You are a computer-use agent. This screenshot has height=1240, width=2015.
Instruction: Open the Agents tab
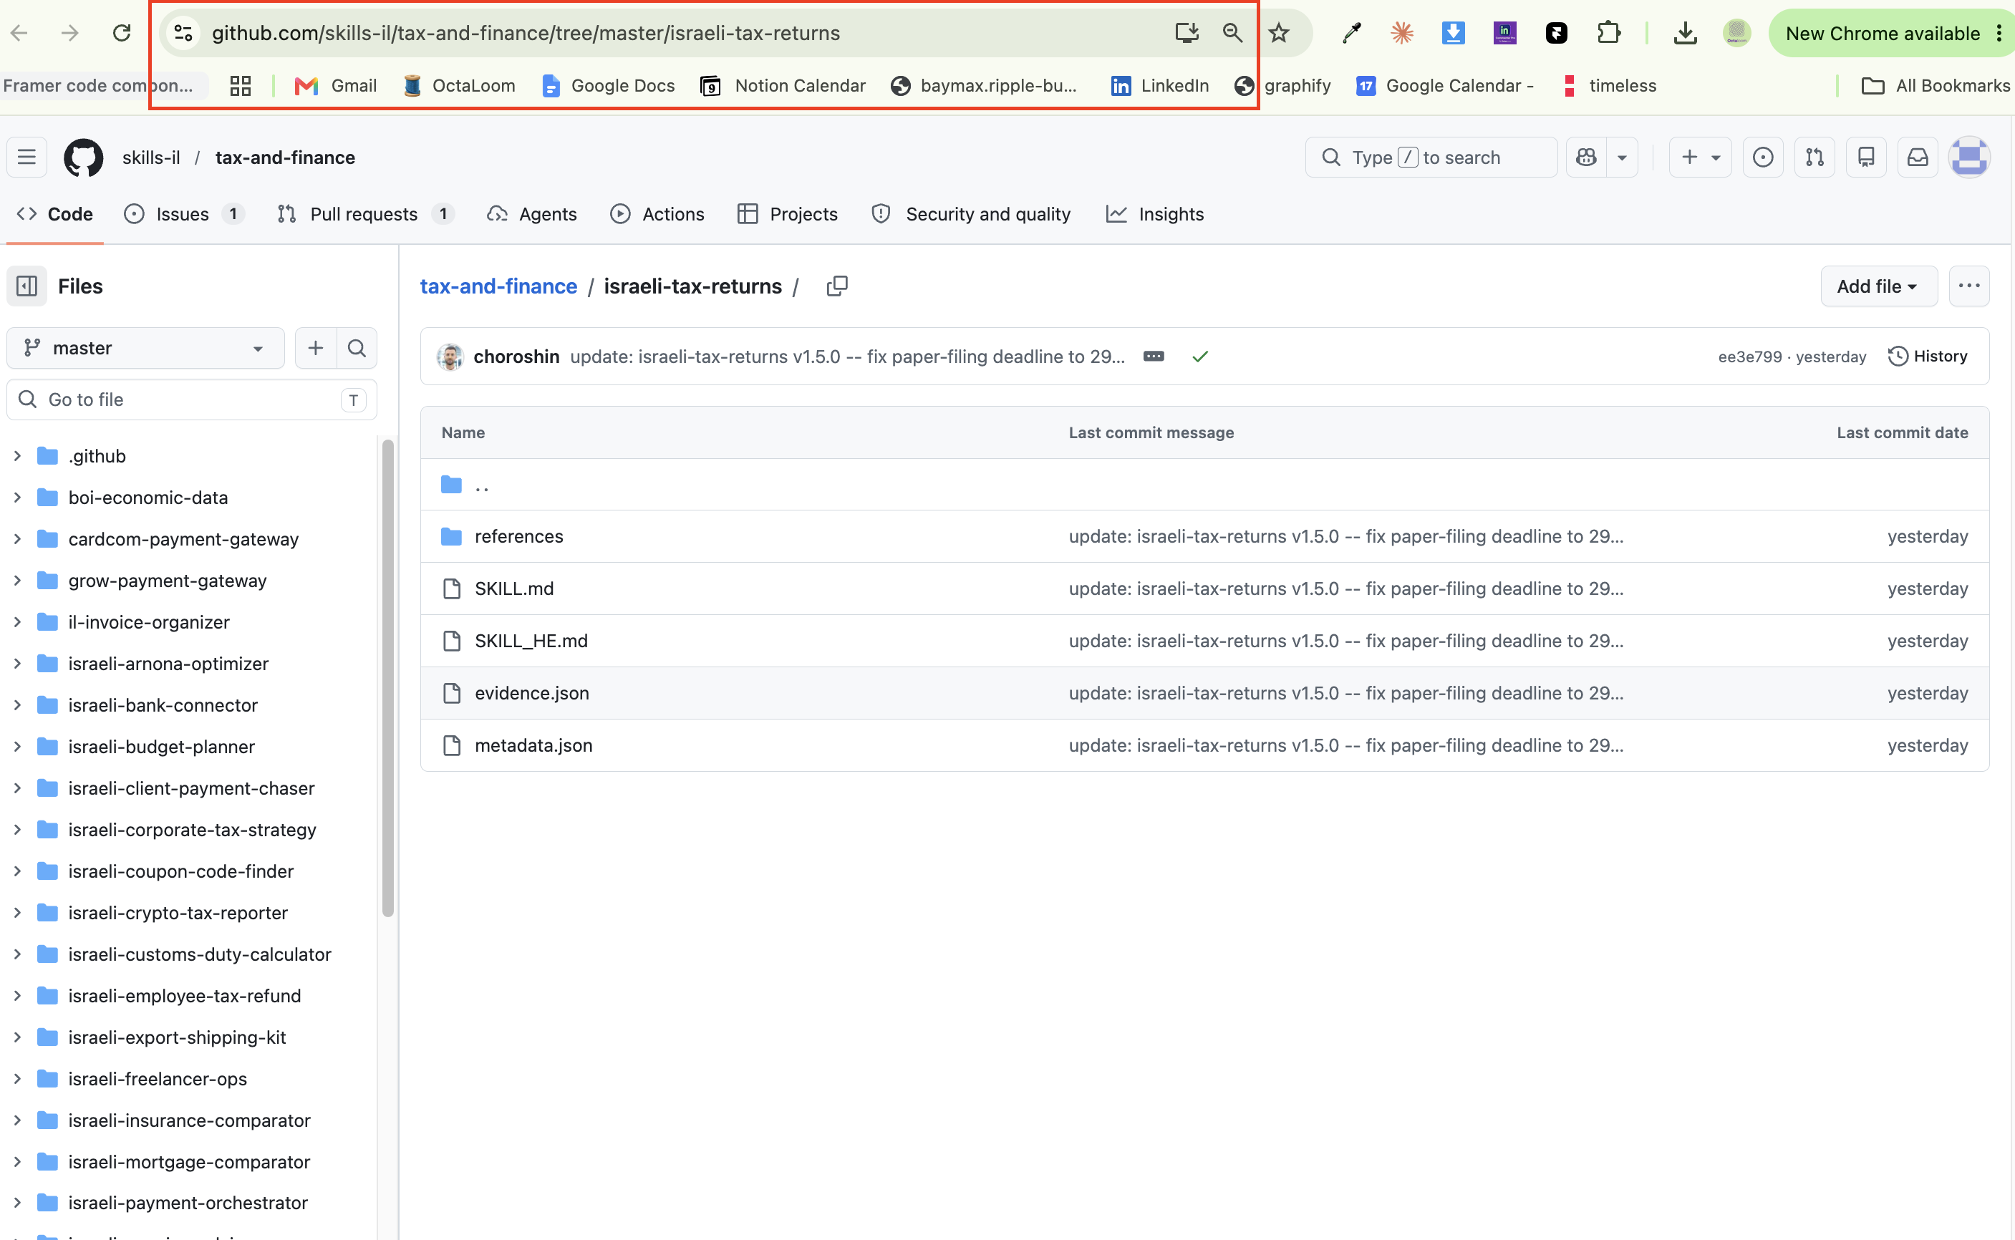(532, 214)
